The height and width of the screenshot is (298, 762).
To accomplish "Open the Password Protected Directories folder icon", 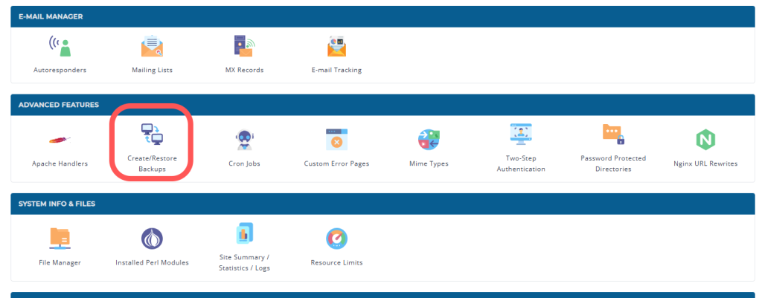I will point(613,135).
